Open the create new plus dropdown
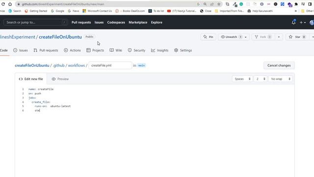314x177 pixels. (303, 23)
